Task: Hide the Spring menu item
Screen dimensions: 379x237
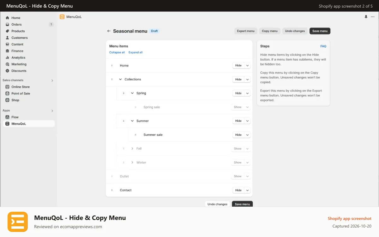Action: coord(238,93)
